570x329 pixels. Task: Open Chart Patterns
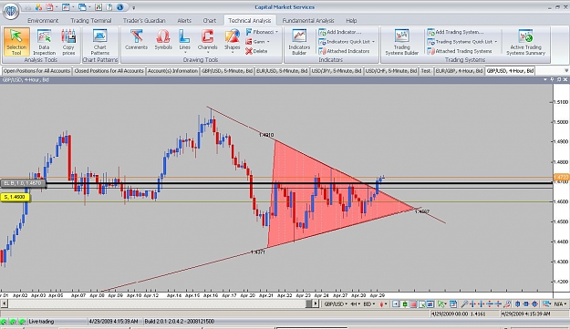coord(100,42)
